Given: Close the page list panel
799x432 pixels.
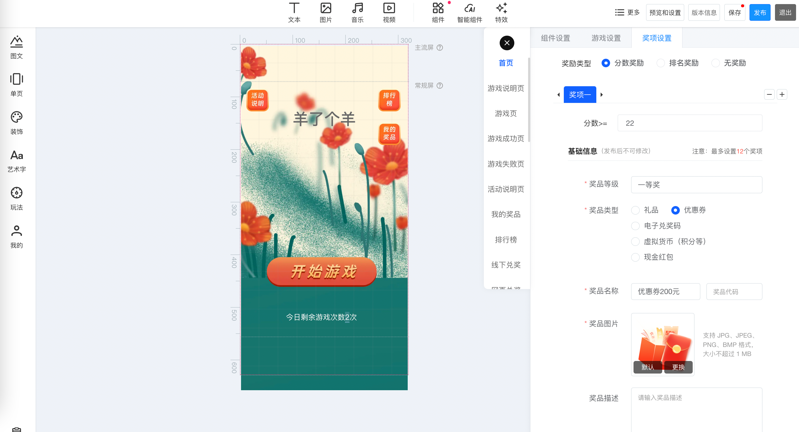Looking at the screenshot, I should 506,43.
